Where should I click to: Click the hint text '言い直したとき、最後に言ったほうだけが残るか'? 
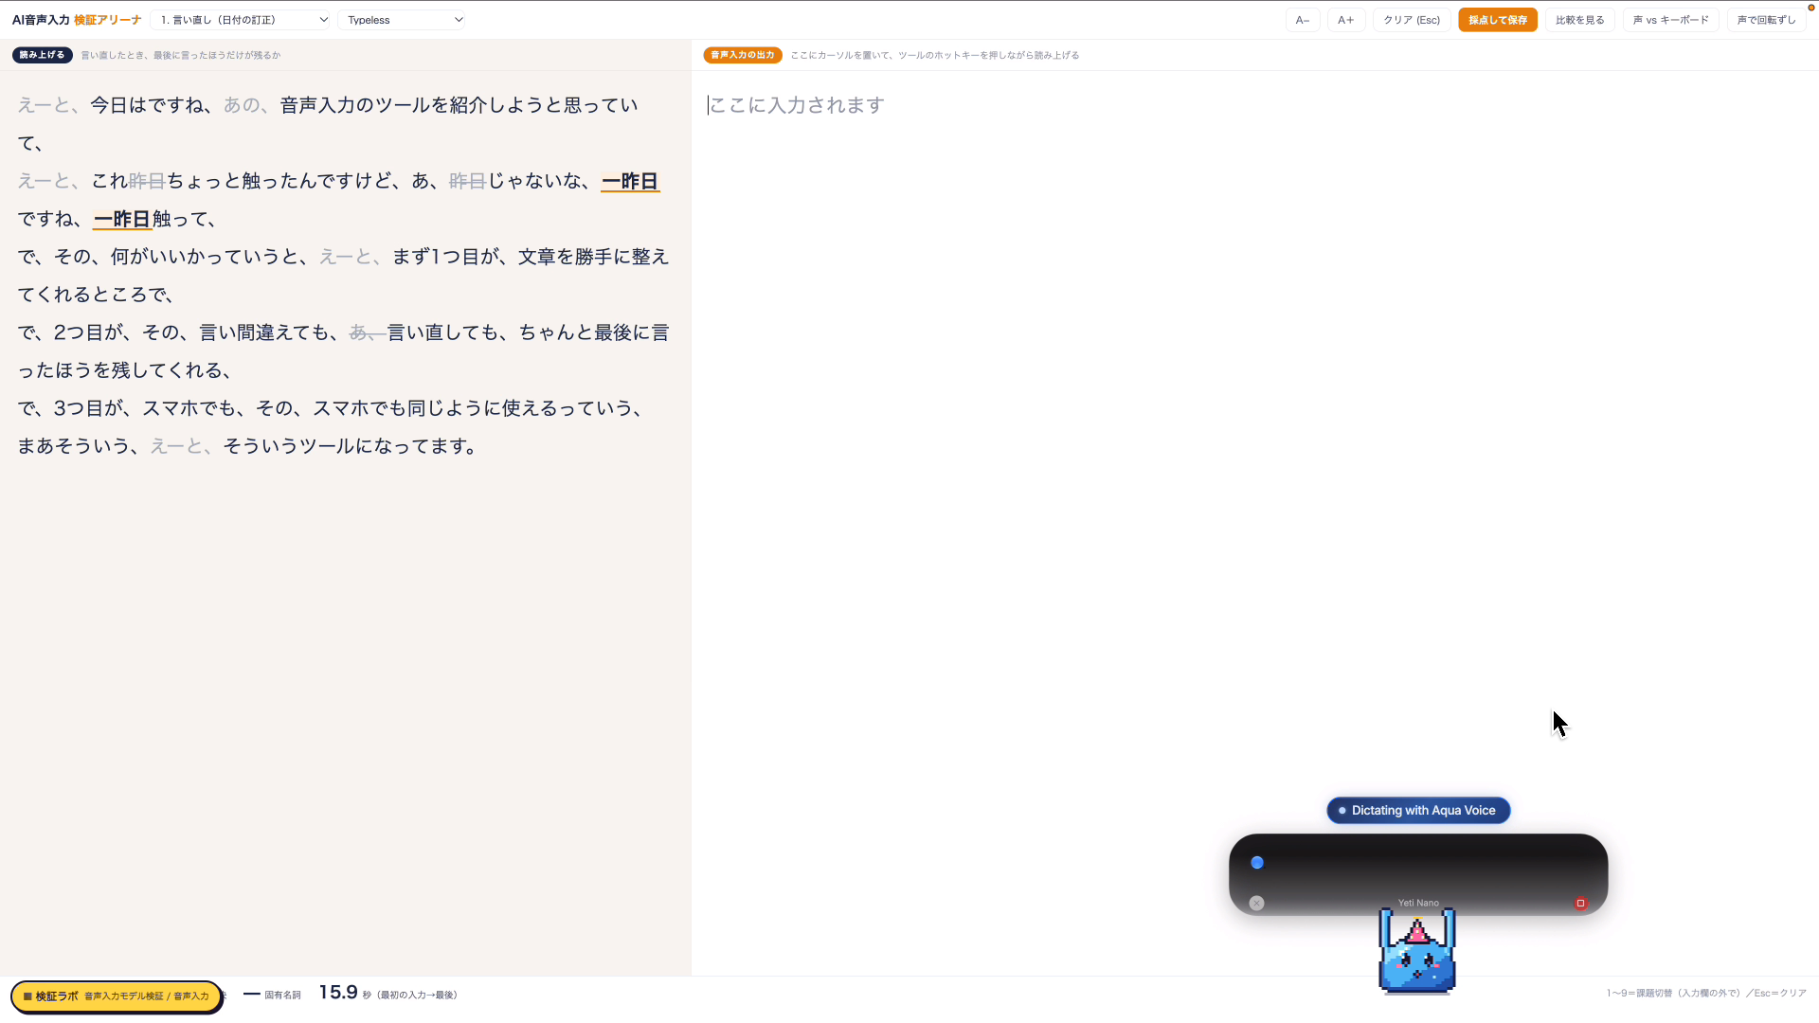click(181, 55)
